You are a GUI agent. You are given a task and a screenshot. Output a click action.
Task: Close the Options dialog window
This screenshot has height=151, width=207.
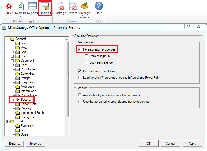(199, 26)
